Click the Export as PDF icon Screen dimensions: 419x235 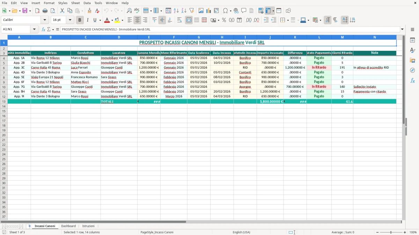[37, 11]
